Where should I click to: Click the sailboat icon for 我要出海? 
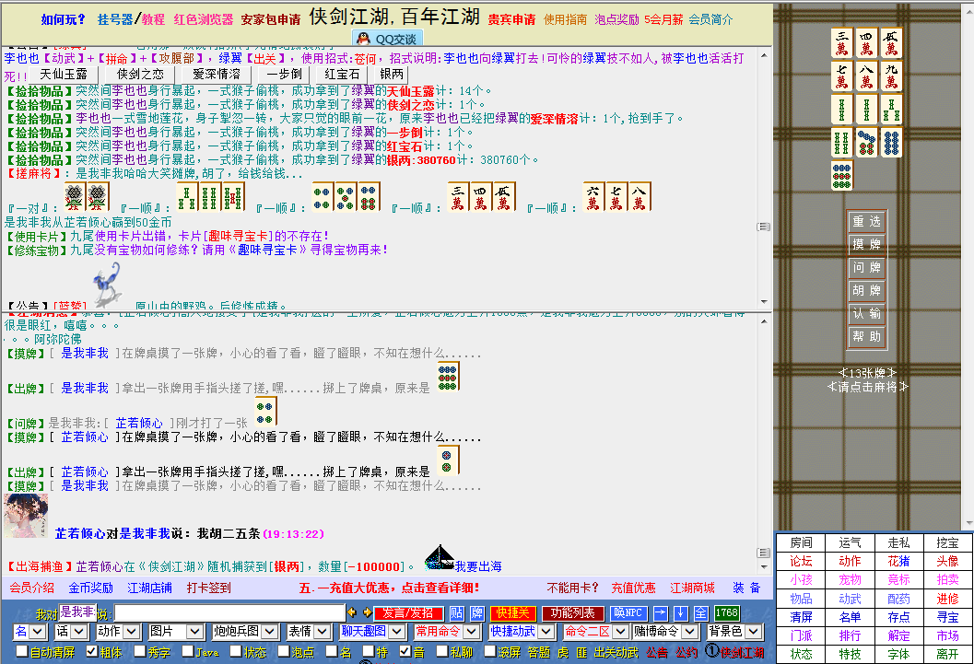point(440,558)
